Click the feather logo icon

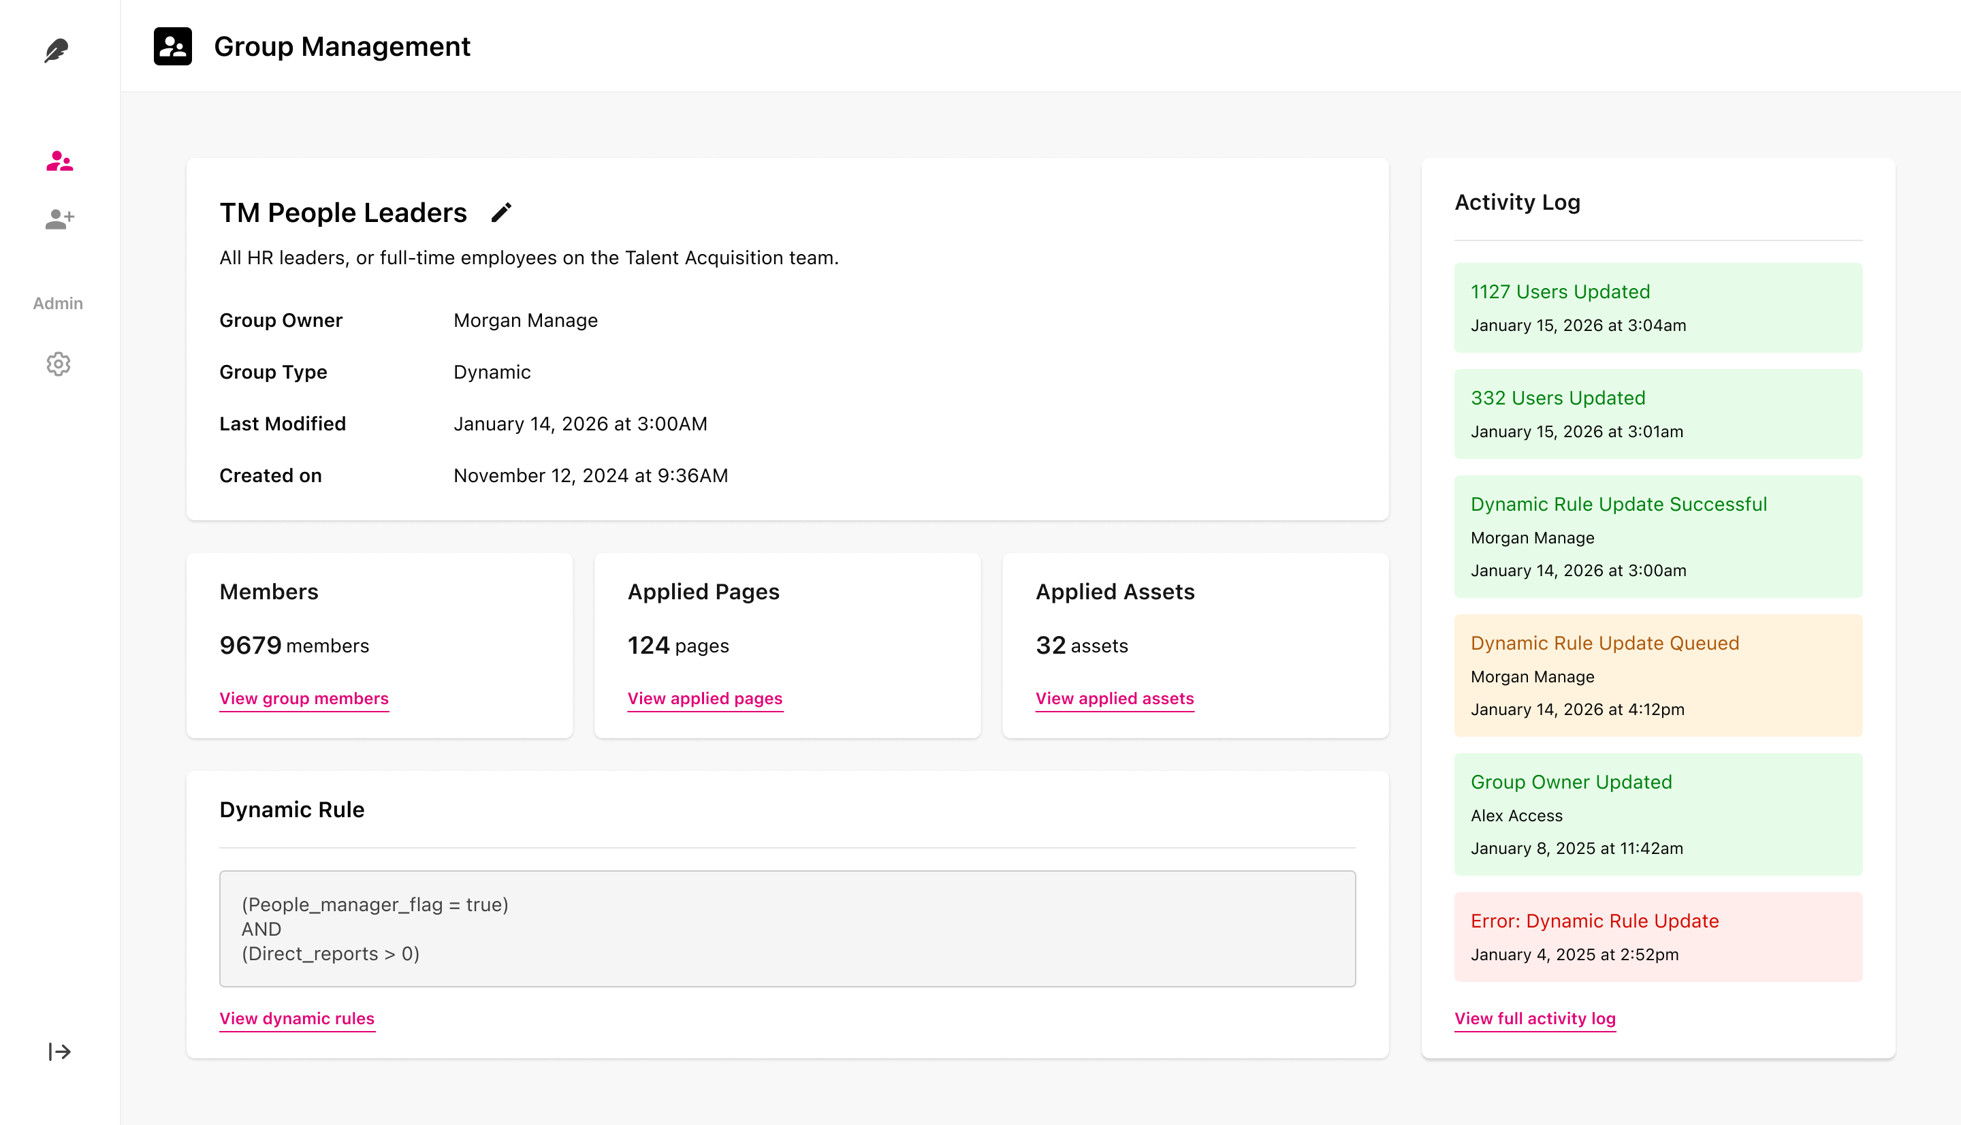tap(57, 50)
